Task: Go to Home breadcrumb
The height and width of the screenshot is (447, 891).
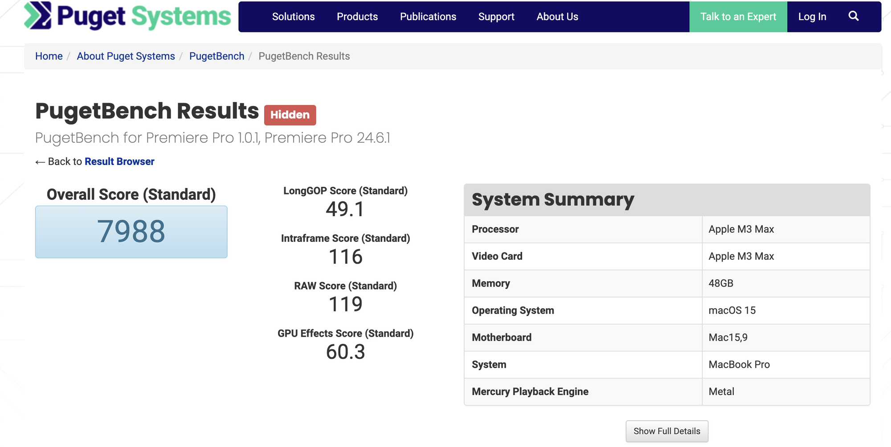Action: click(49, 56)
